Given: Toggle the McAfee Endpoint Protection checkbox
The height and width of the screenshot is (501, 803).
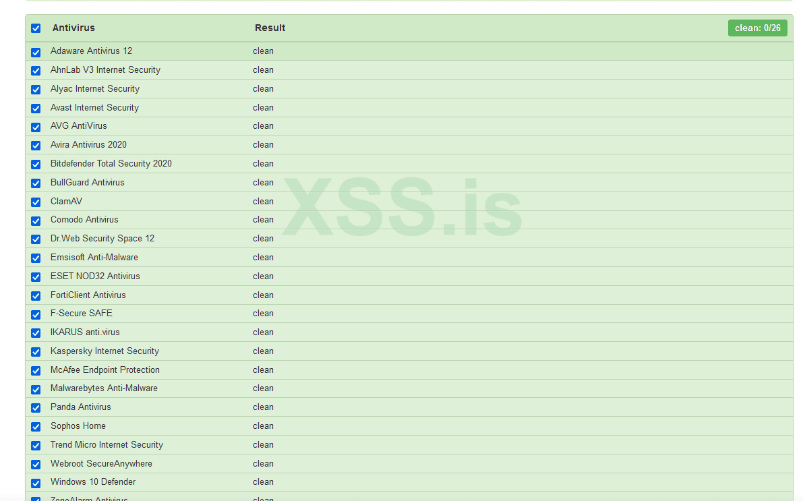Looking at the screenshot, I should [x=36, y=371].
